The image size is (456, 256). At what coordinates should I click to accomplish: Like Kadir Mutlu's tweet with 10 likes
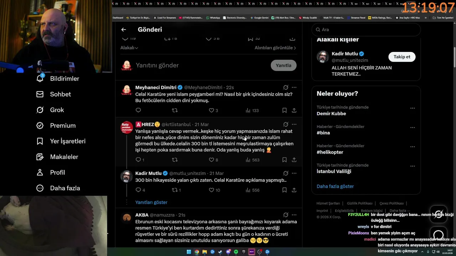214,190
